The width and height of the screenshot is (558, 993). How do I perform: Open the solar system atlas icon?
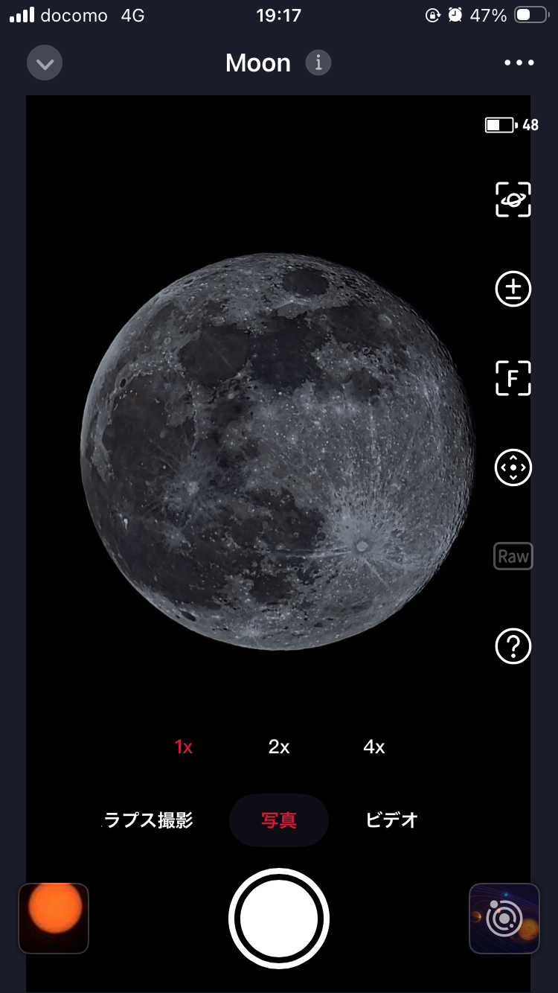click(504, 919)
